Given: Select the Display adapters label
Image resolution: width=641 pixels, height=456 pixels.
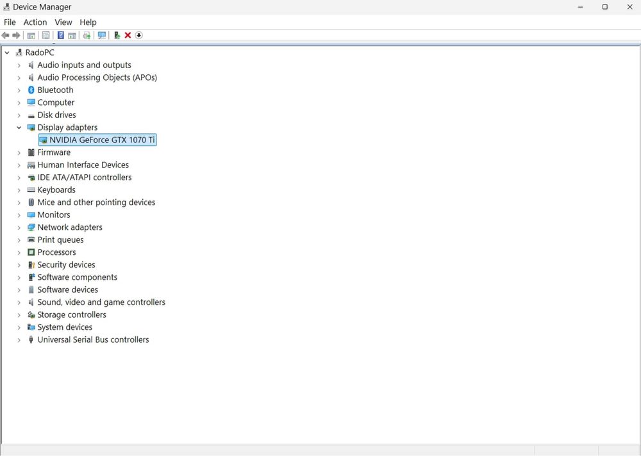Looking at the screenshot, I should 67,127.
